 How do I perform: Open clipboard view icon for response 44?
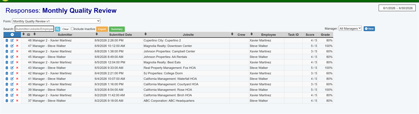click(x=7, y=62)
